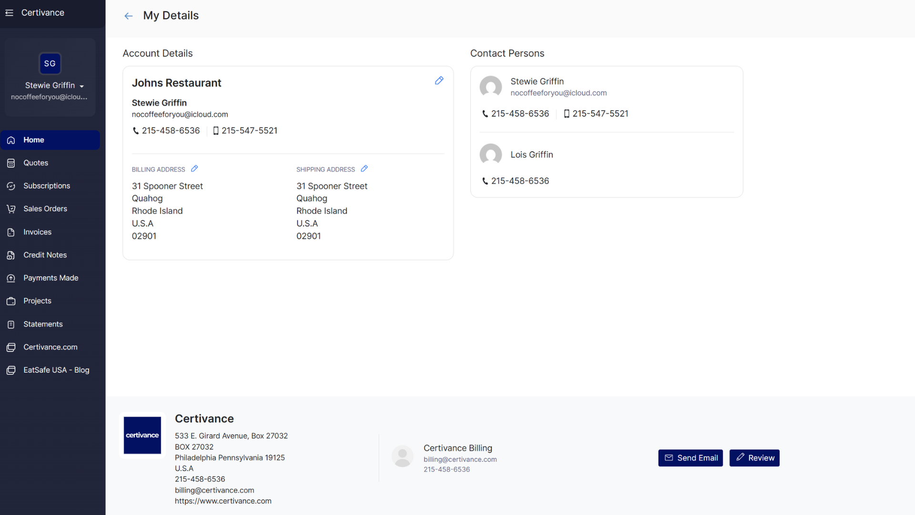Expand Stewie Griffin user dropdown arrow

coord(82,86)
